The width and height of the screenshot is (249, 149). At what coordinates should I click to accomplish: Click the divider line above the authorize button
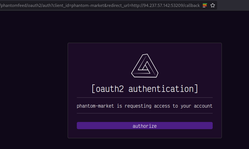(145, 113)
